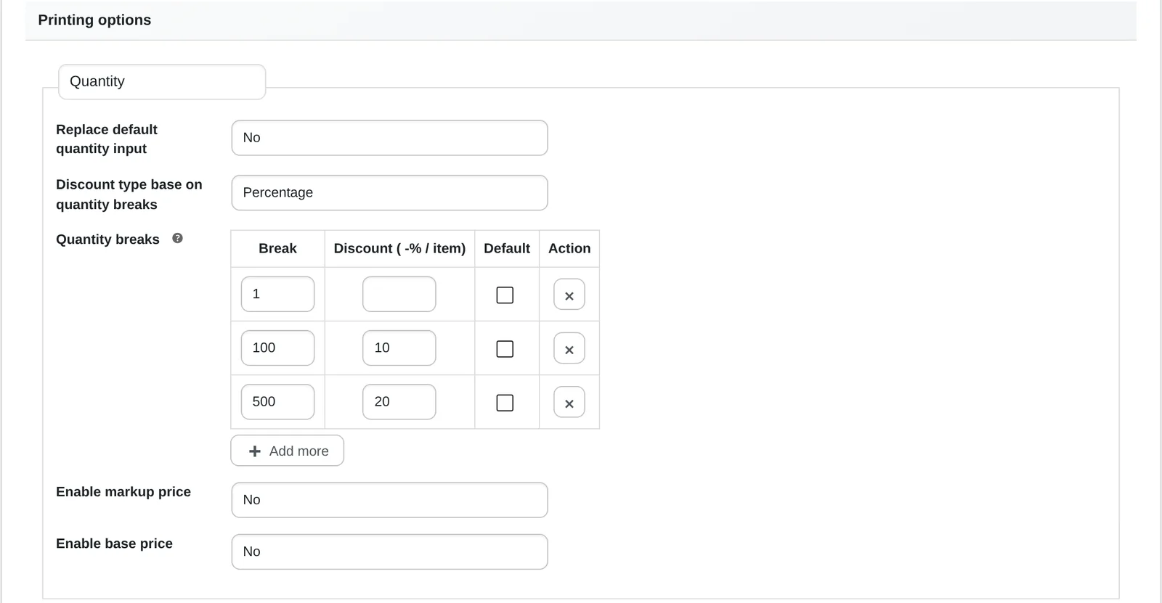Click the Enable markup price label
The height and width of the screenshot is (603, 1162).
pyautogui.click(x=123, y=491)
